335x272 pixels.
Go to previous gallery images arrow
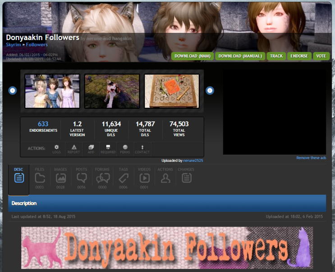13,90
